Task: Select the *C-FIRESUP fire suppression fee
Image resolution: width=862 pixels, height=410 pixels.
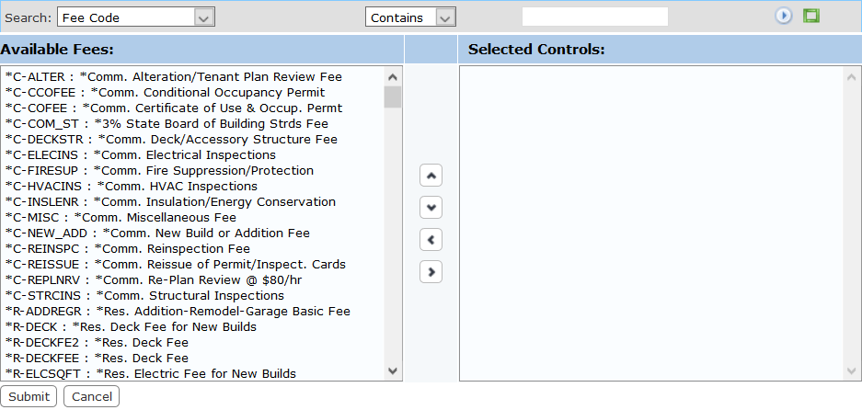Action: pyautogui.click(x=159, y=171)
